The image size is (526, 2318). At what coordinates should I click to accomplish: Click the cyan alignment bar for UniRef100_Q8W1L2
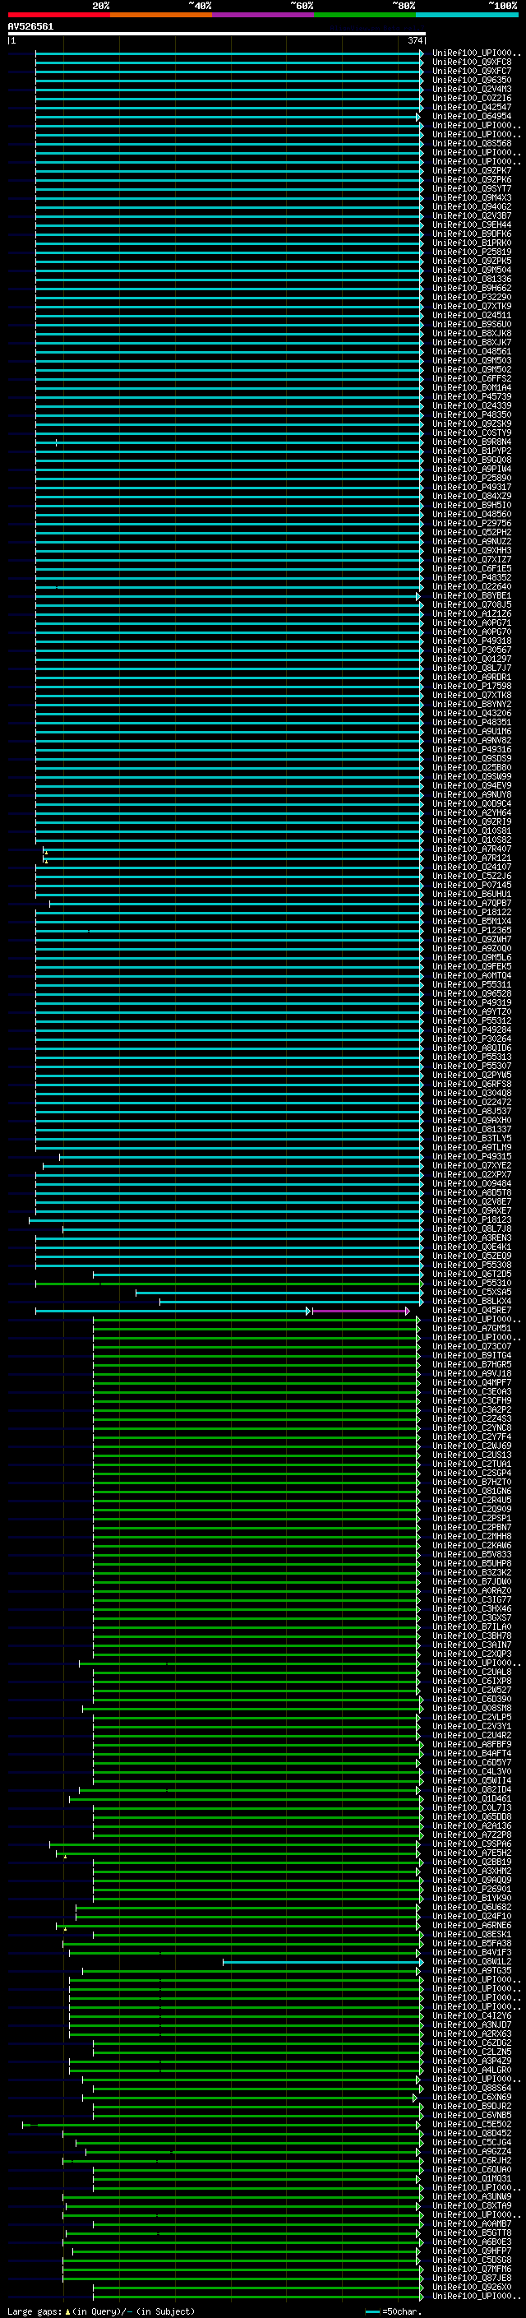(322, 1962)
